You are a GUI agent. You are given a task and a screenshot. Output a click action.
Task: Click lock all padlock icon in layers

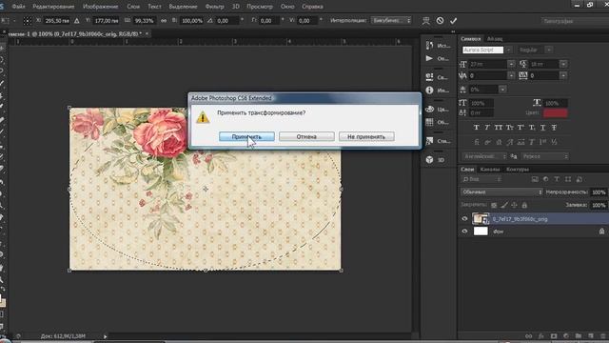click(524, 205)
